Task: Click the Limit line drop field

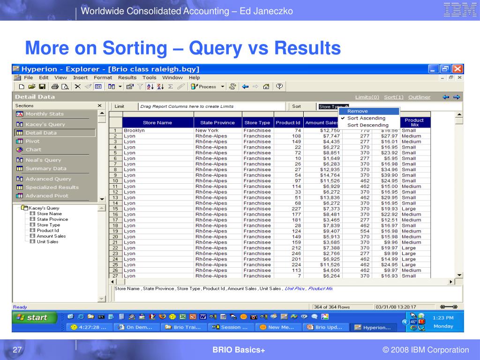Action: coord(211,106)
